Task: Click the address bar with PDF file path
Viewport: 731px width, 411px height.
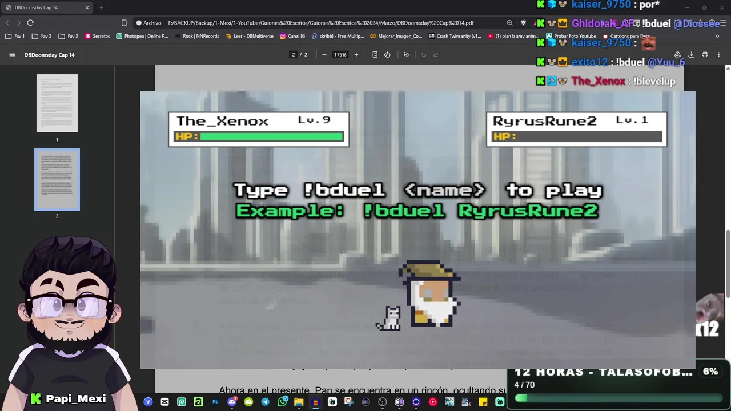Action: (x=321, y=23)
